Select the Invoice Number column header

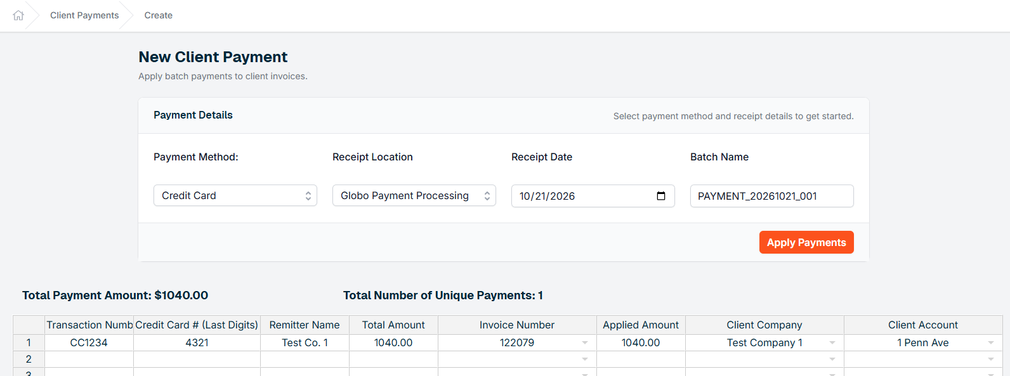517,325
